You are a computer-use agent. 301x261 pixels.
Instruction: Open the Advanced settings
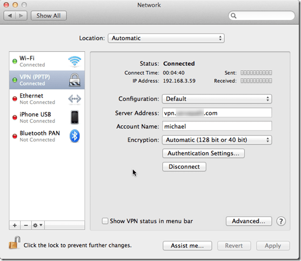coord(249,221)
